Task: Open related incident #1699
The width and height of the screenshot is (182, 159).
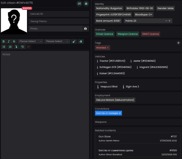Action: (138, 152)
